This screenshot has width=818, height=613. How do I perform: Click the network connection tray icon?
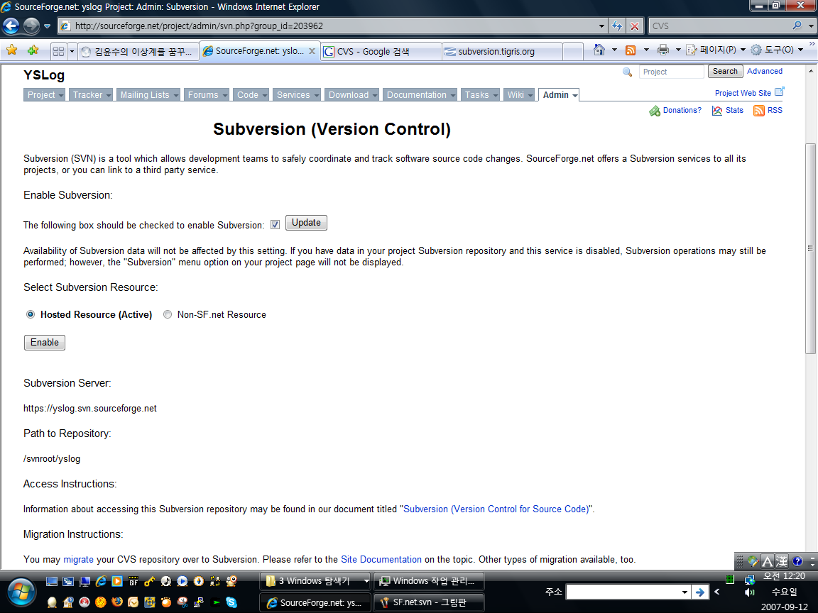(x=750, y=579)
